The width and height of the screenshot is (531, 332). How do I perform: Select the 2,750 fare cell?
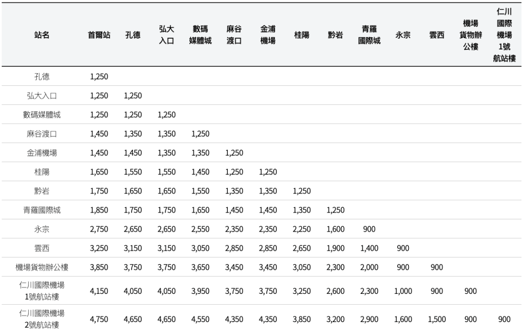(99, 229)
